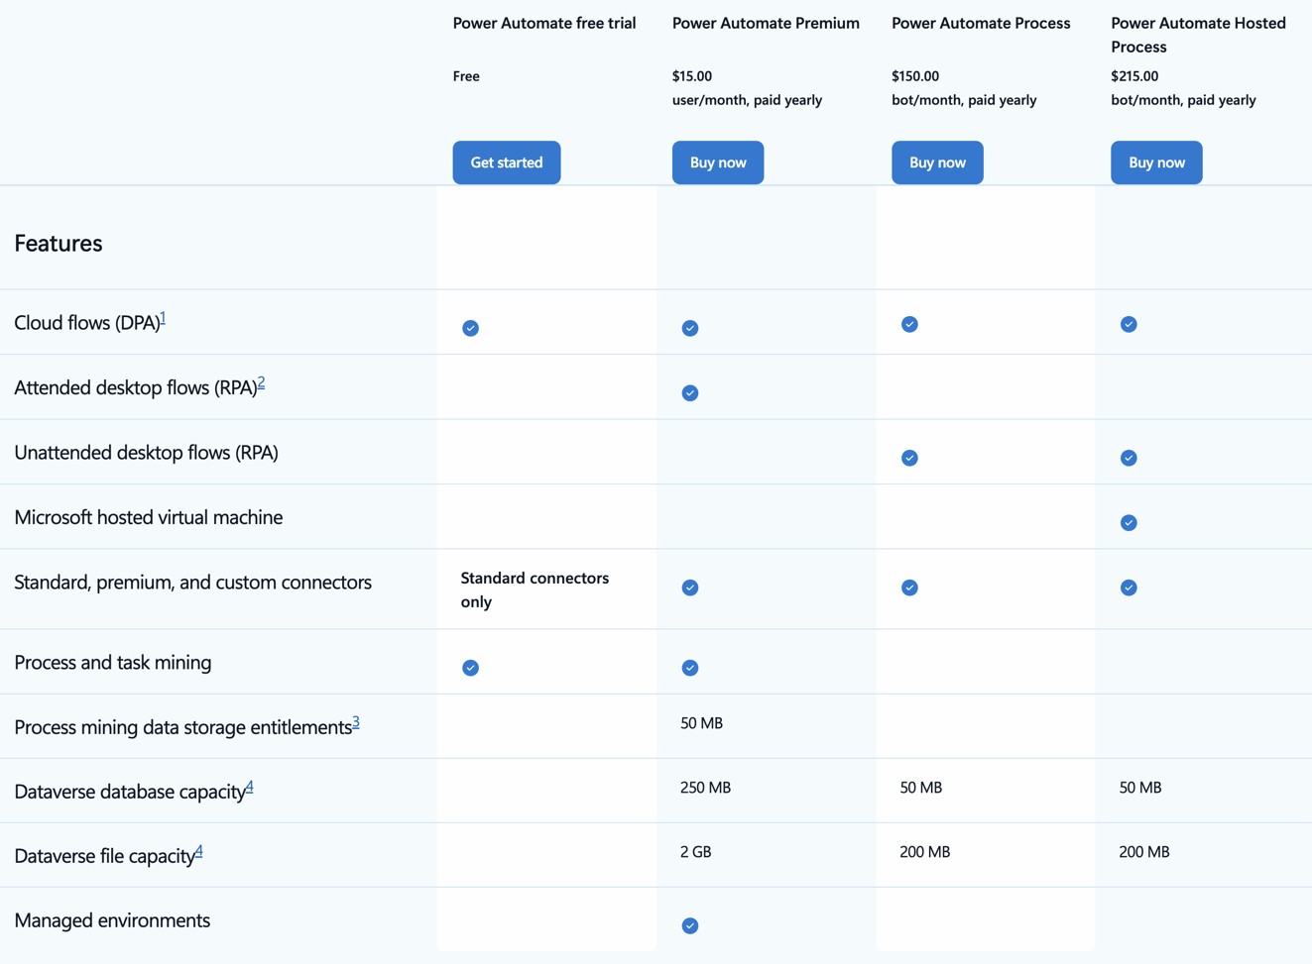Click the 50 MB process mining storage value
The image size is (1312, 964).
(702, 723)
